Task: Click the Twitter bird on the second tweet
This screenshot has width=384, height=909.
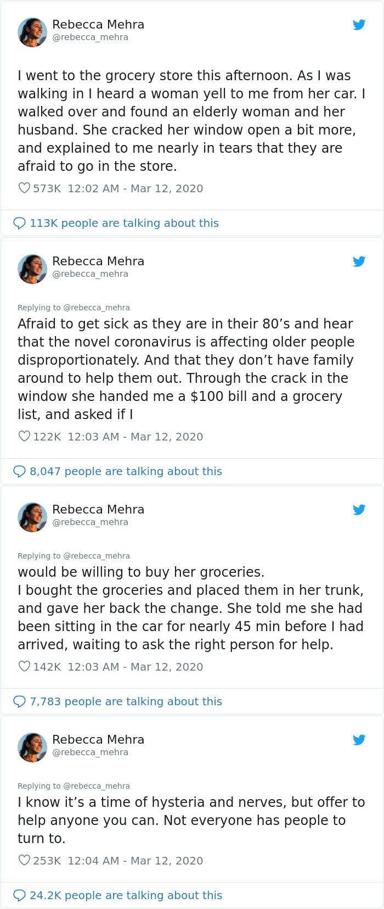Action: pos(359,261)
